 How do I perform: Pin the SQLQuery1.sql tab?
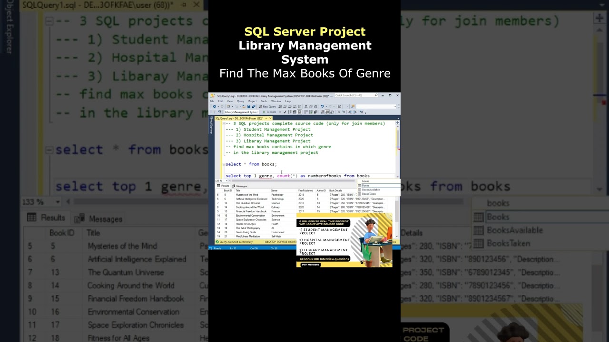[x=266, y=118]
